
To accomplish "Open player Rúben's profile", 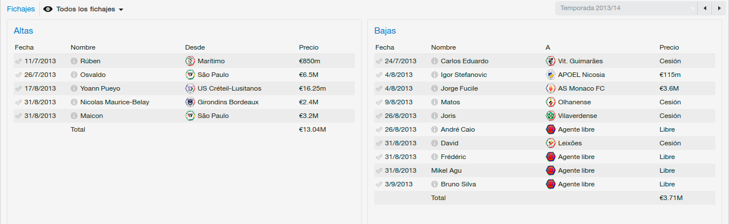I will pos(91,61).
